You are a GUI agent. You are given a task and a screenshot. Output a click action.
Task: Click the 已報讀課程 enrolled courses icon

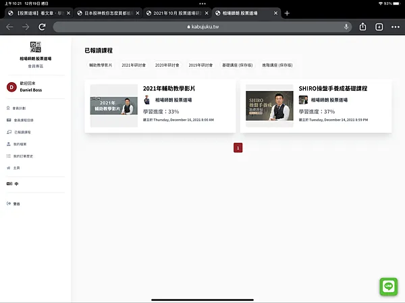coord(9,132)
